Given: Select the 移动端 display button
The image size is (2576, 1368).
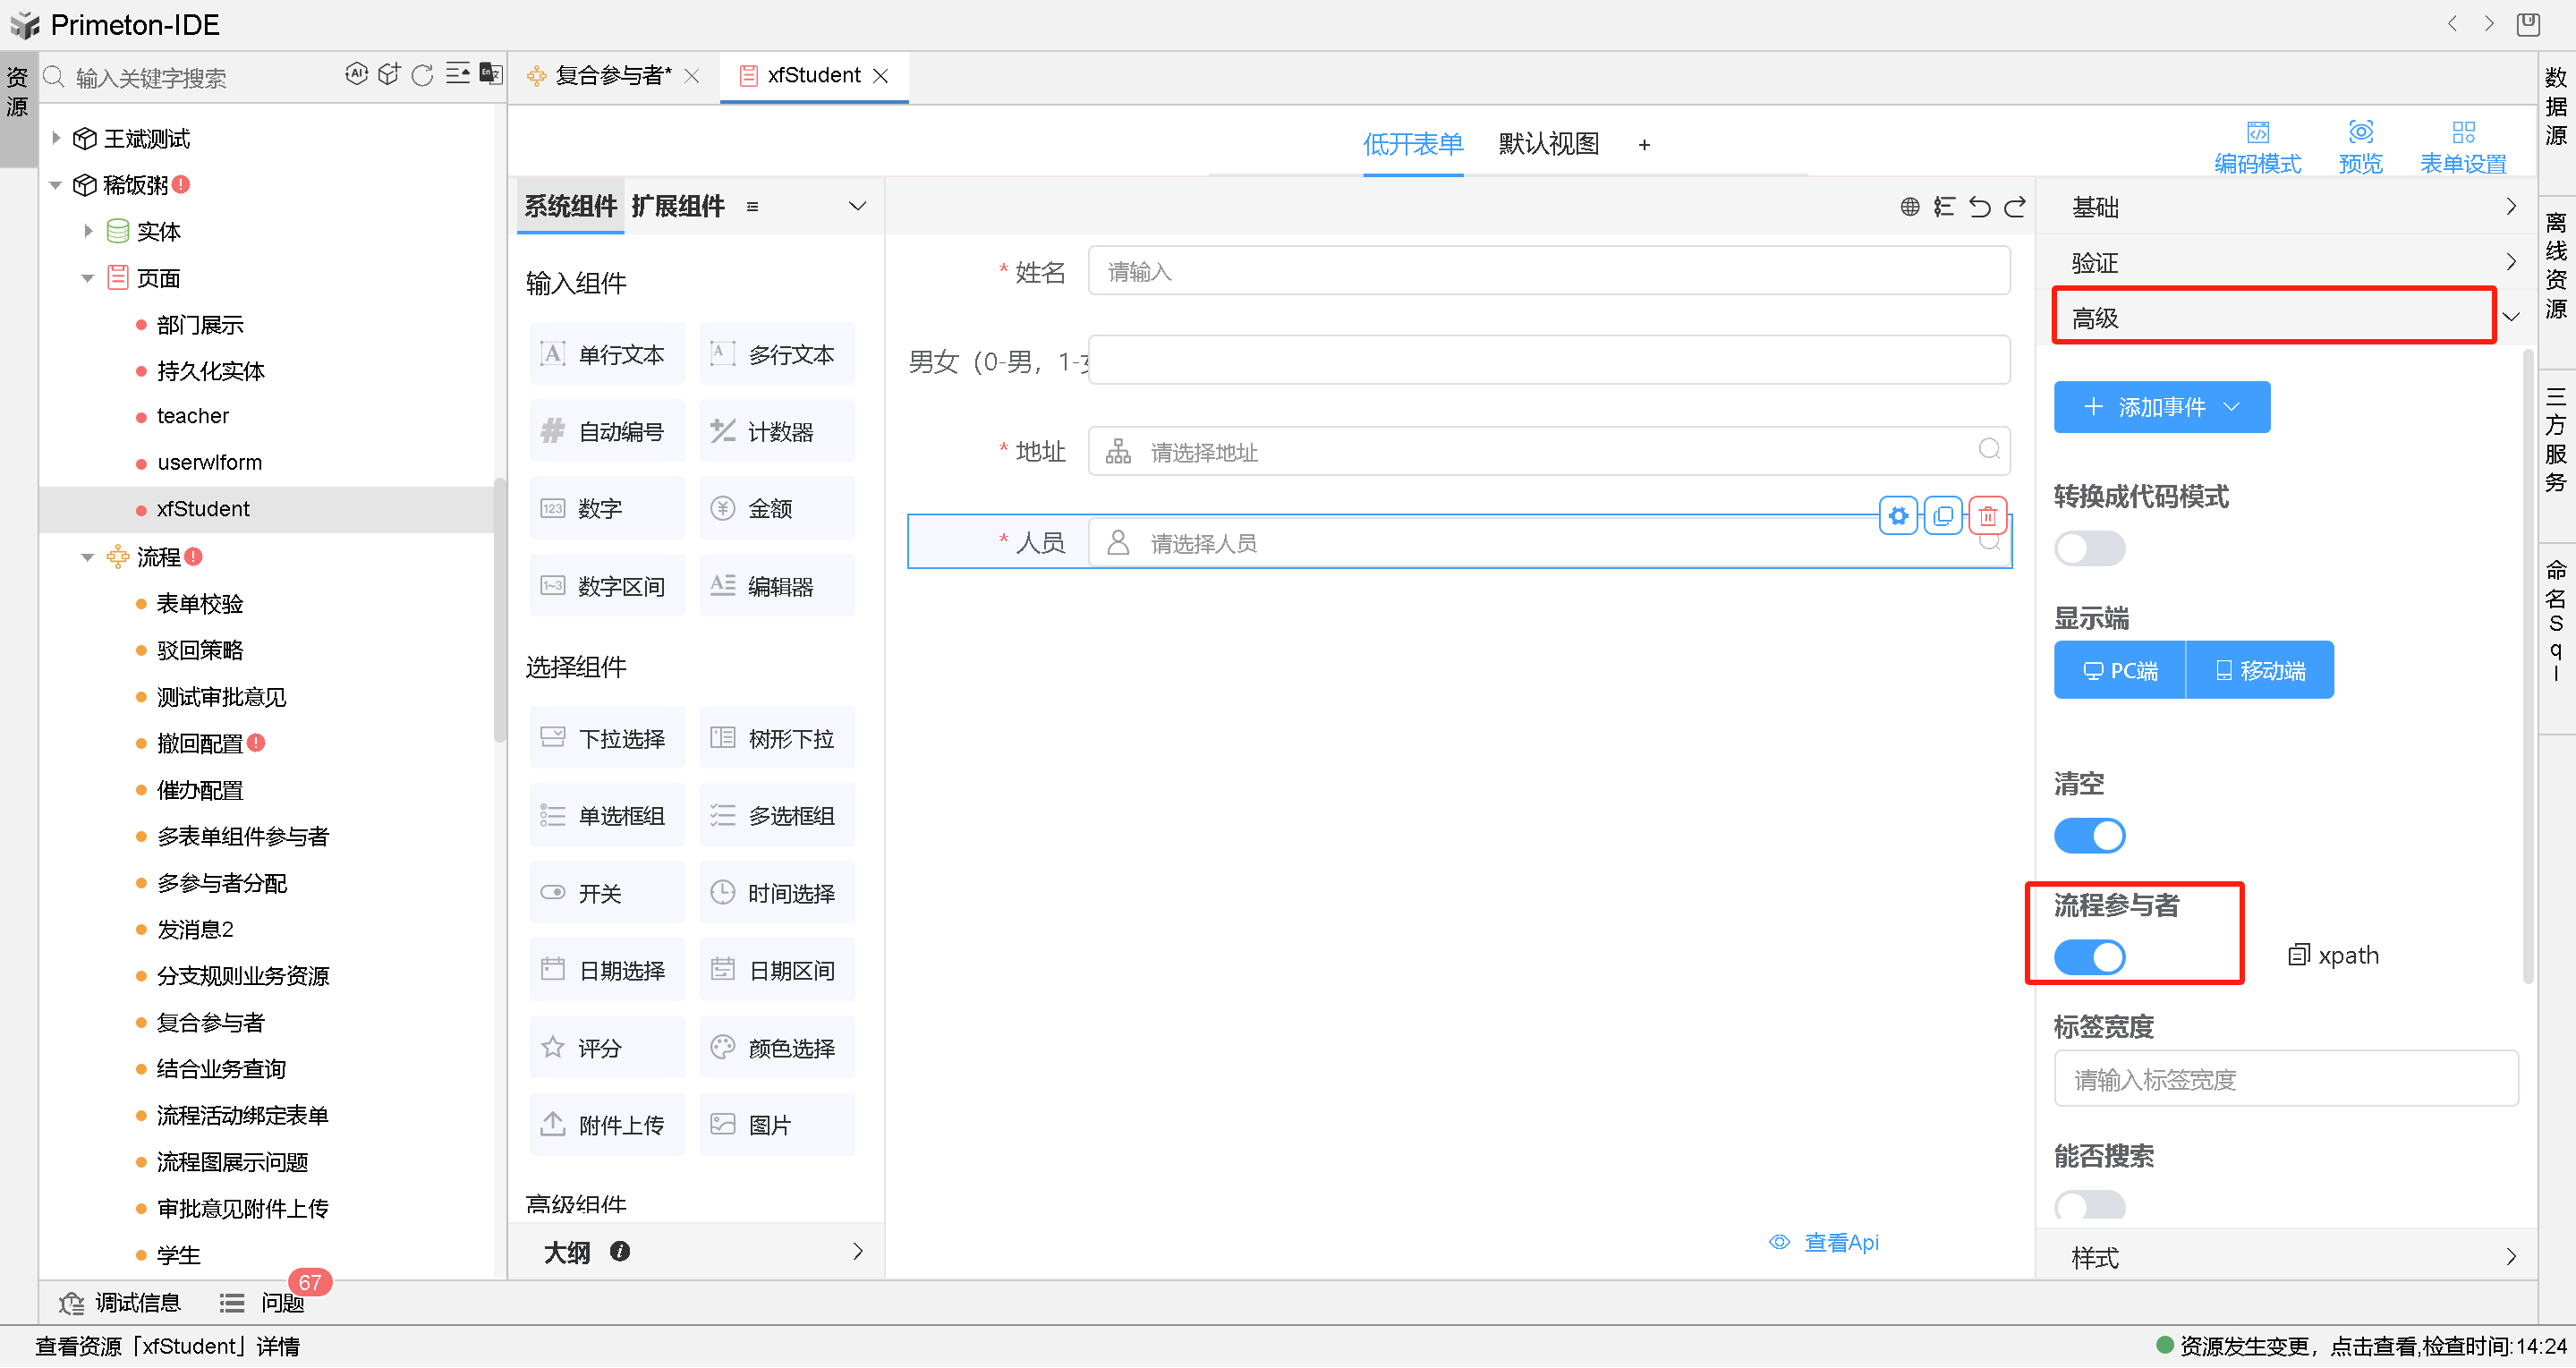Looking at the screenshot, I should pos(2259,670).
